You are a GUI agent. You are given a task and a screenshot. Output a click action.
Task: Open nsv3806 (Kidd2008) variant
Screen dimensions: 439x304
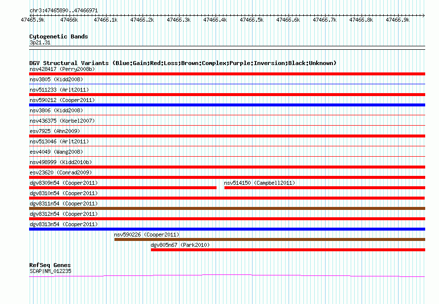56,110
